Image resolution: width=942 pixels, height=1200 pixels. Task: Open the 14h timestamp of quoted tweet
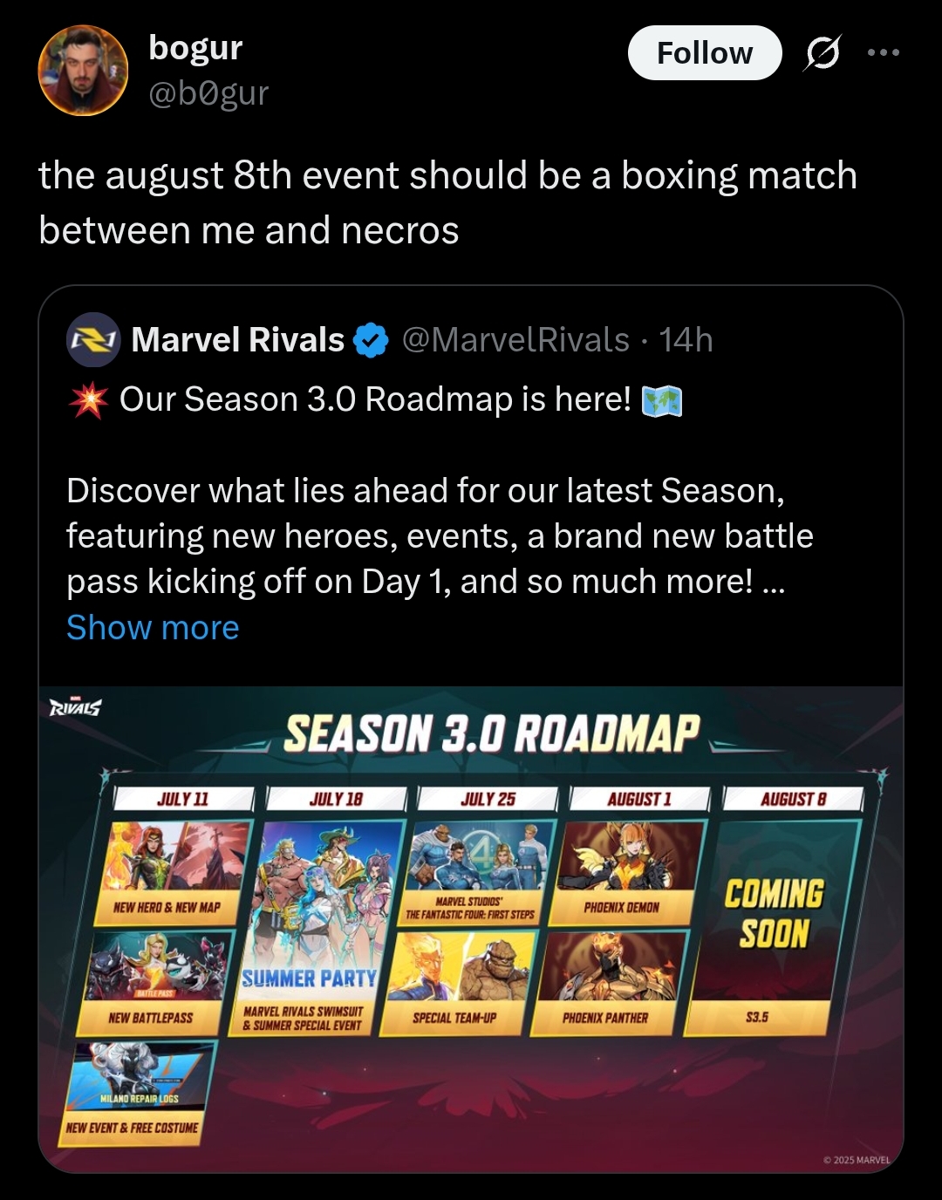pyautogui.click(x=686, y=340)
